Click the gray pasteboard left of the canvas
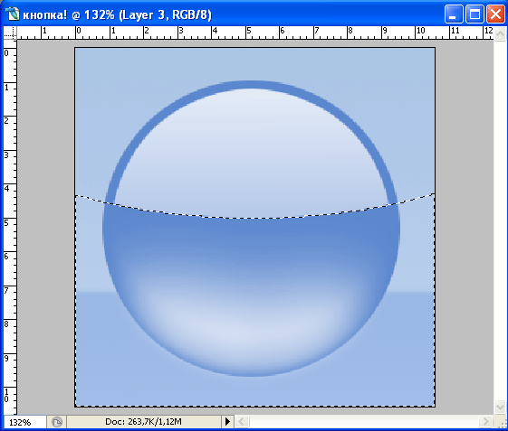This screenshot has height=431, width=508. point(45,226)
